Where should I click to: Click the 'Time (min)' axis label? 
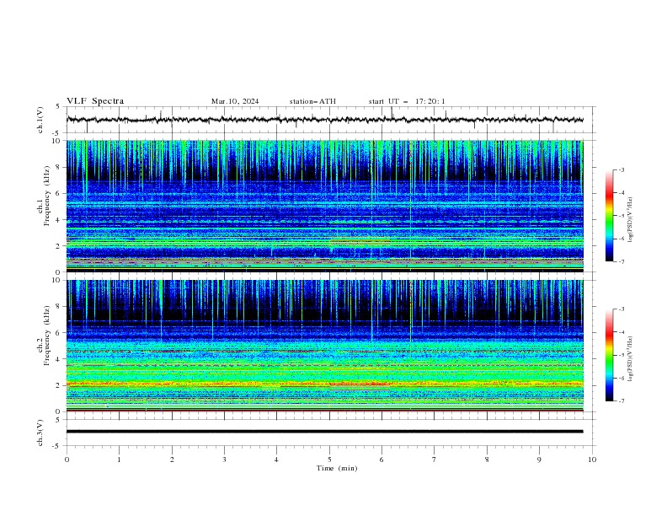click(337, 468)
